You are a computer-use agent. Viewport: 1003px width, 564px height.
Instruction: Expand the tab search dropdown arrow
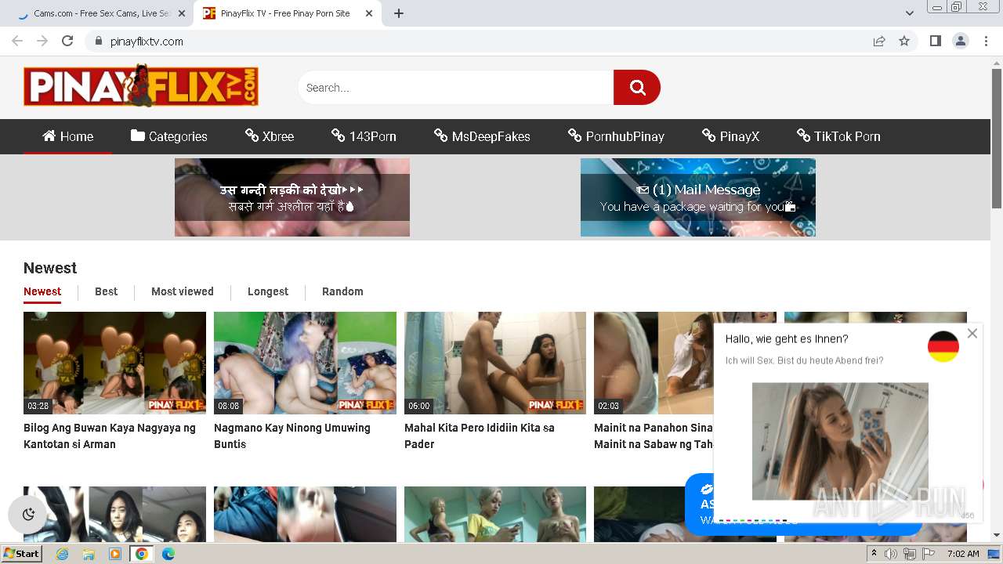pos(909,13)
